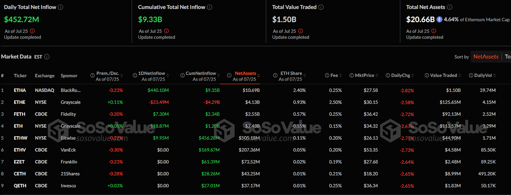Click 2.50% fee value for ETHE
Image resolution: width=511 pixels, height=195 pixels.
click(335, 102)
